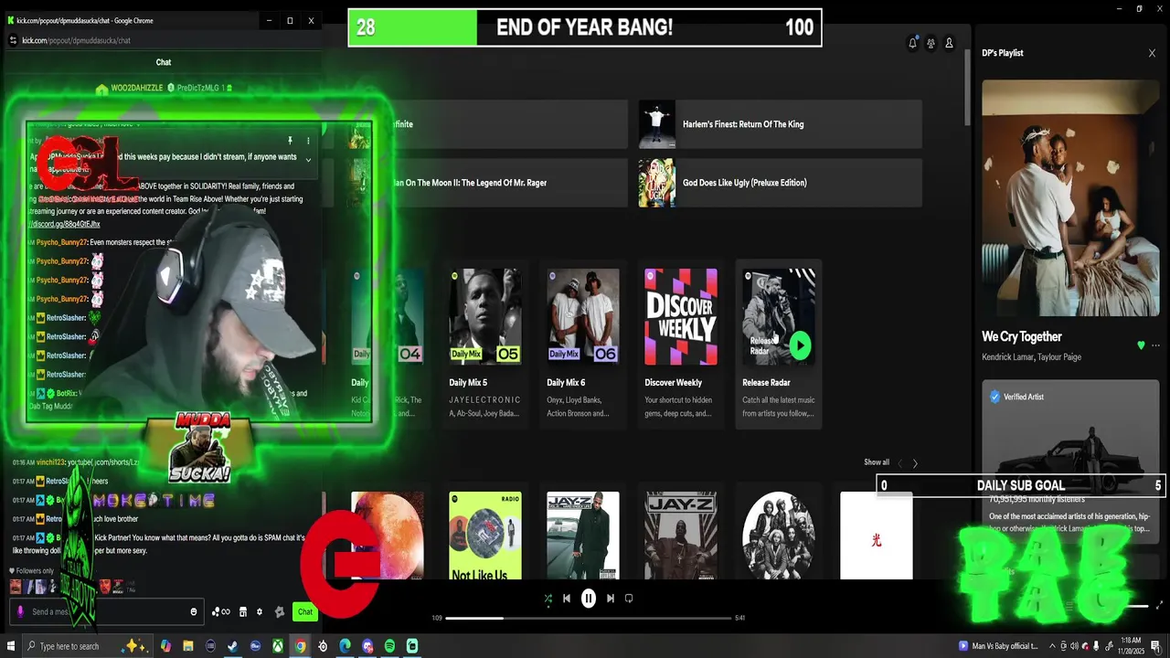The width and height of the screenshot is (1170, 658).
Task: Open File Explorer from the taskbar
Action: click(188, 646)
